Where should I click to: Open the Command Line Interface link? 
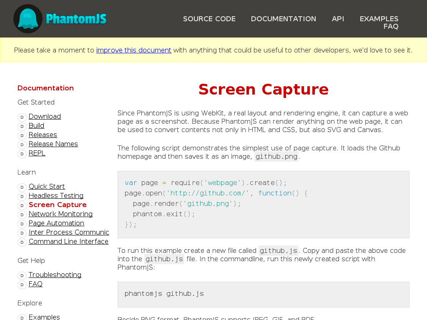pyautogui.click(x=69, y=241)
